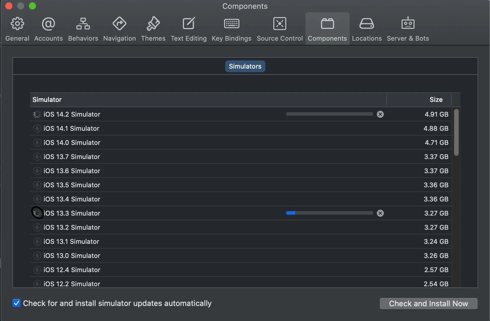The image size is (490, 321).
Task: Click download icon for iOS 13.1 Simulator
Action: tap(37, 241)
